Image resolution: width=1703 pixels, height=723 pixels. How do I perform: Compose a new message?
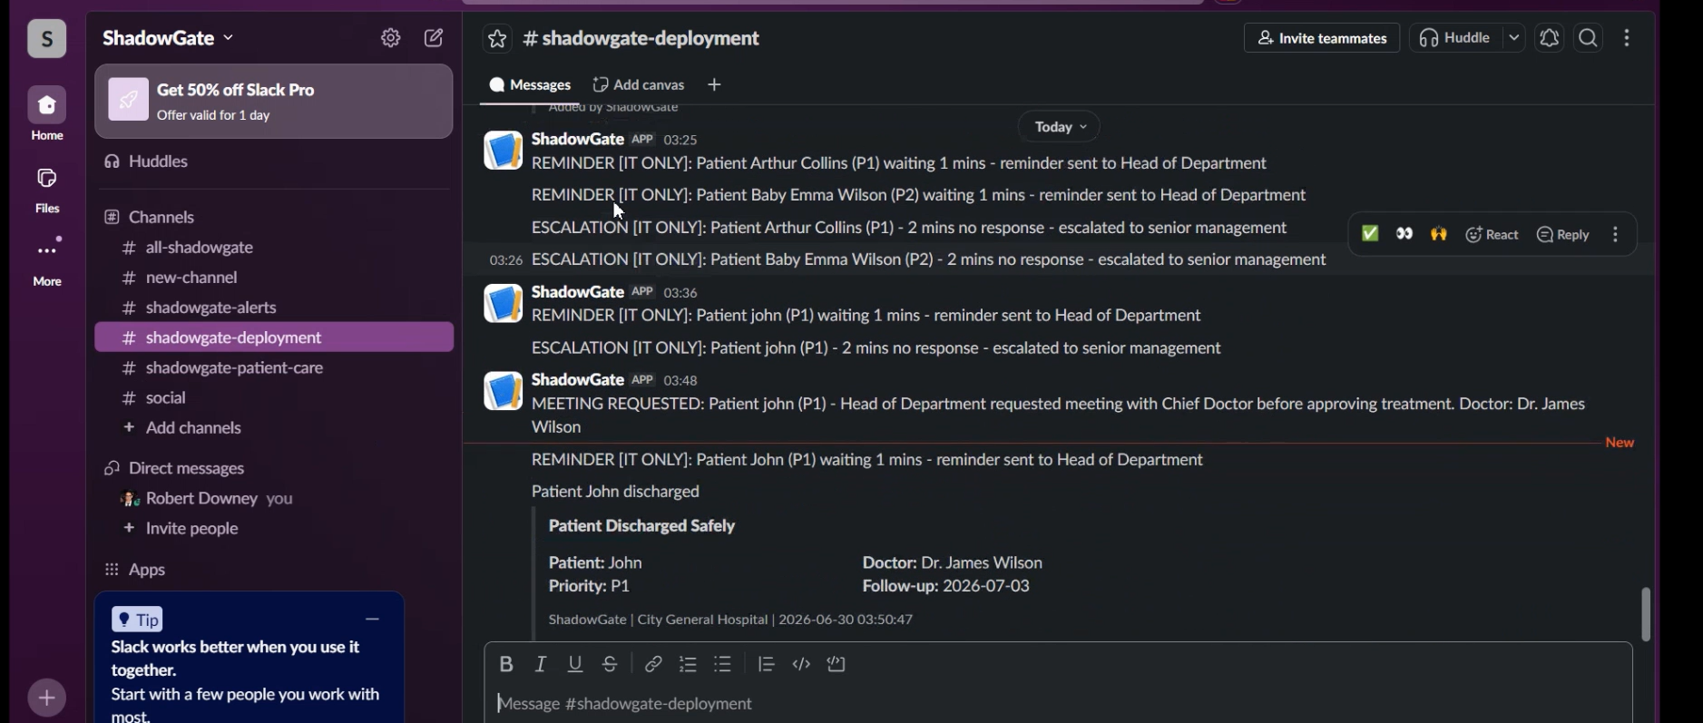click(x=434, y=38)
